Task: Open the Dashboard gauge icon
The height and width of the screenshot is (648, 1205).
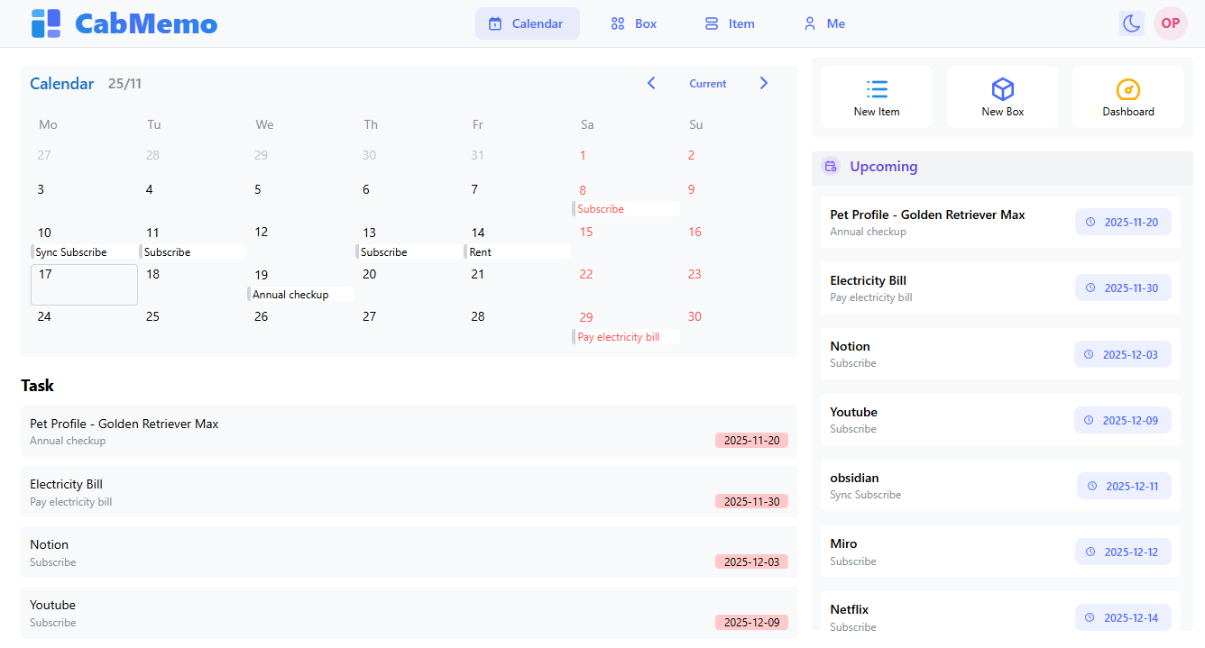Action: click(x=1128, y=89)
